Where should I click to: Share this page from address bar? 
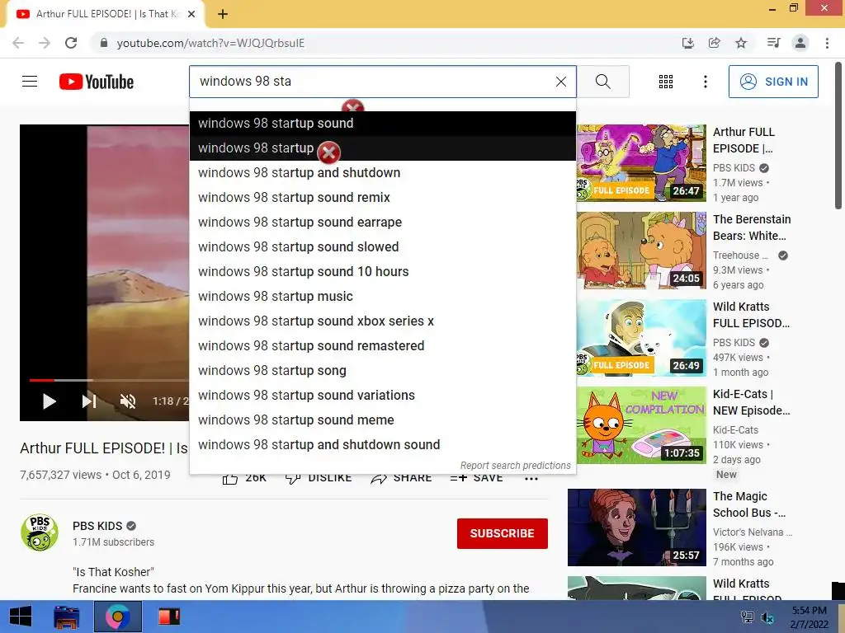(x=714, y=43)
